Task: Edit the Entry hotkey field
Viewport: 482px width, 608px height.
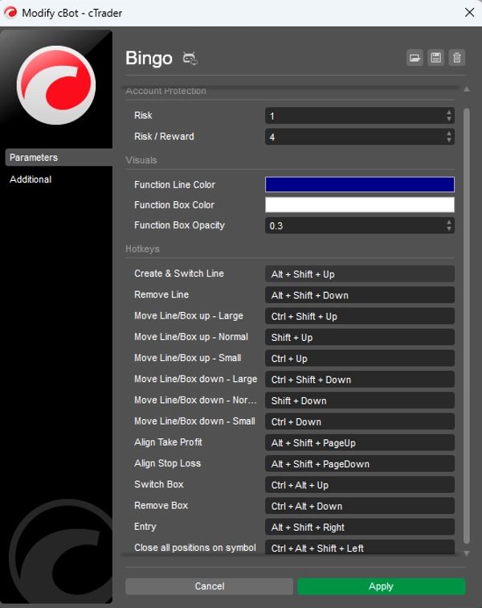Action: pos(360,527)
